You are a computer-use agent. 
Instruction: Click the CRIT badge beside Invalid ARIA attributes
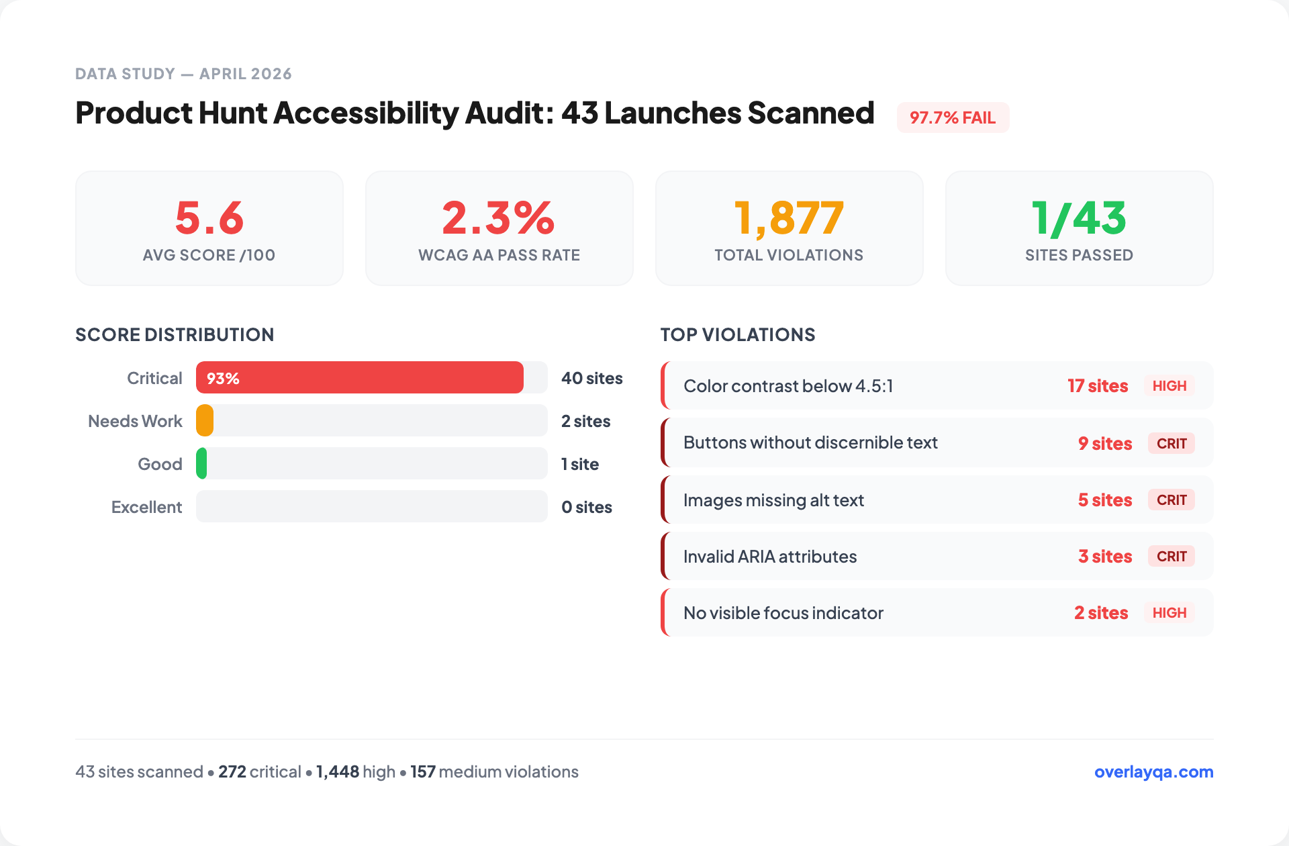coord(1171,556)
